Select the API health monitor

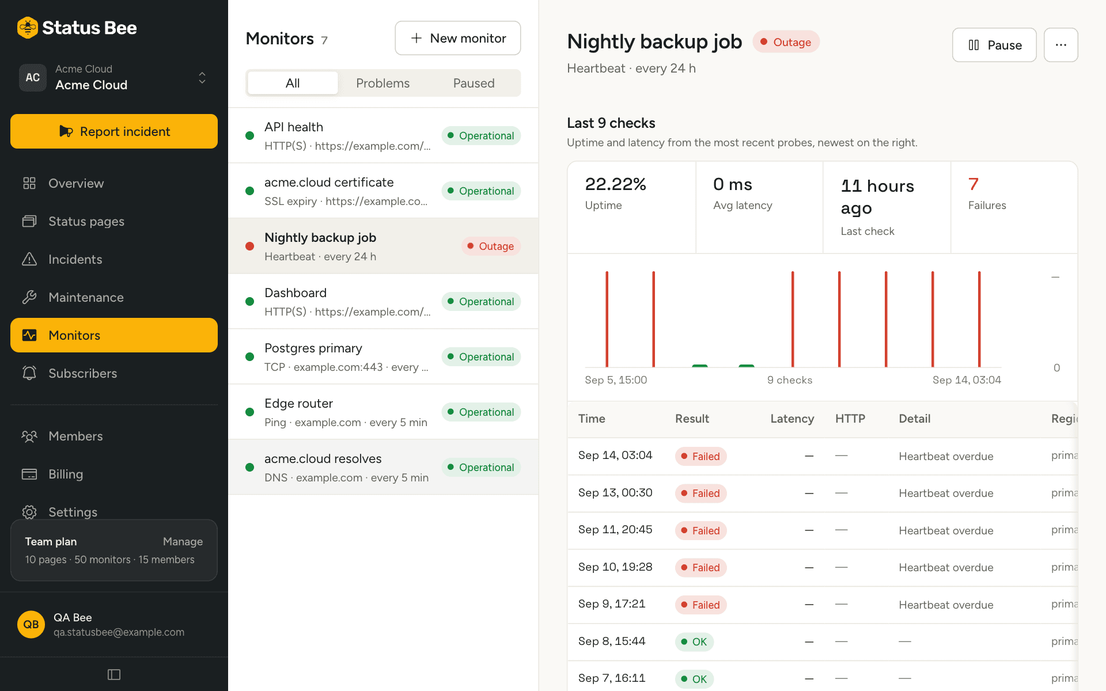tap(383, 136)
